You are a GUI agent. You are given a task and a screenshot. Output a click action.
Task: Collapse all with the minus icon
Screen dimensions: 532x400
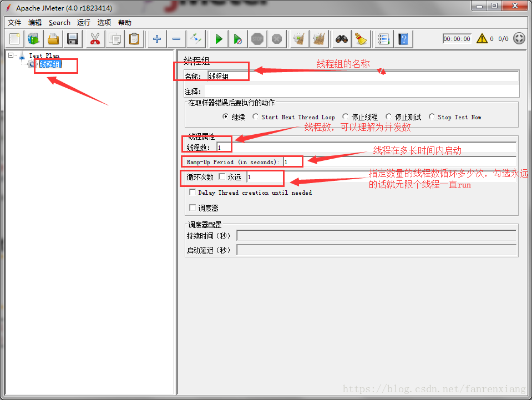coord(176,39)
